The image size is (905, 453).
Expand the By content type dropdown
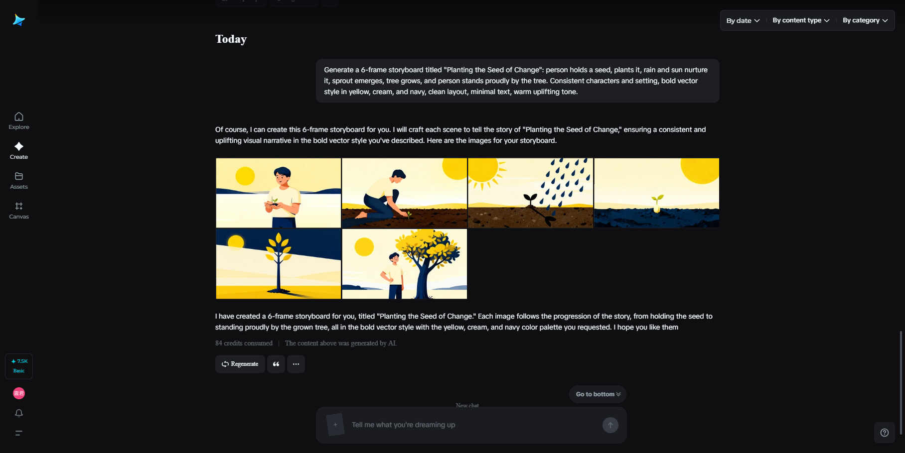point(801,20)
